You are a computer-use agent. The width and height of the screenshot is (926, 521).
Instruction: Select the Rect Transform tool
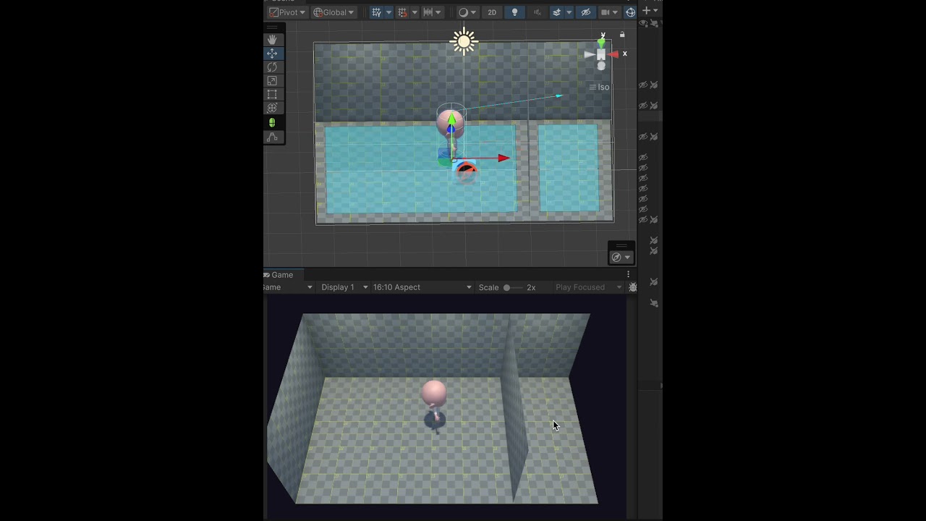[x=273, y=94]
